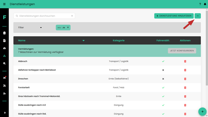Open the help question mark icon

pos(200,4)
